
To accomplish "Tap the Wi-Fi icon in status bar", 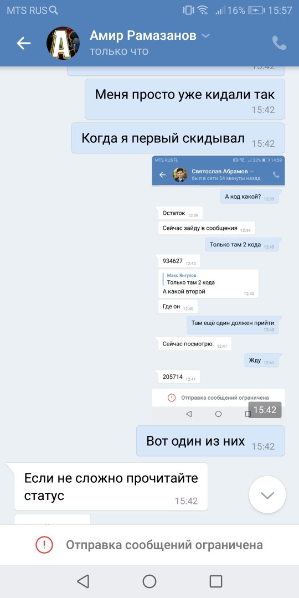I will tap(203, 11).
